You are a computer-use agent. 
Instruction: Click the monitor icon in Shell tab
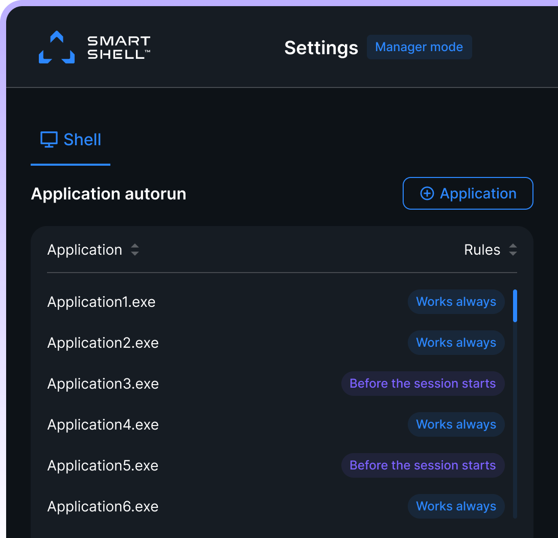click(x=49, y=140)
